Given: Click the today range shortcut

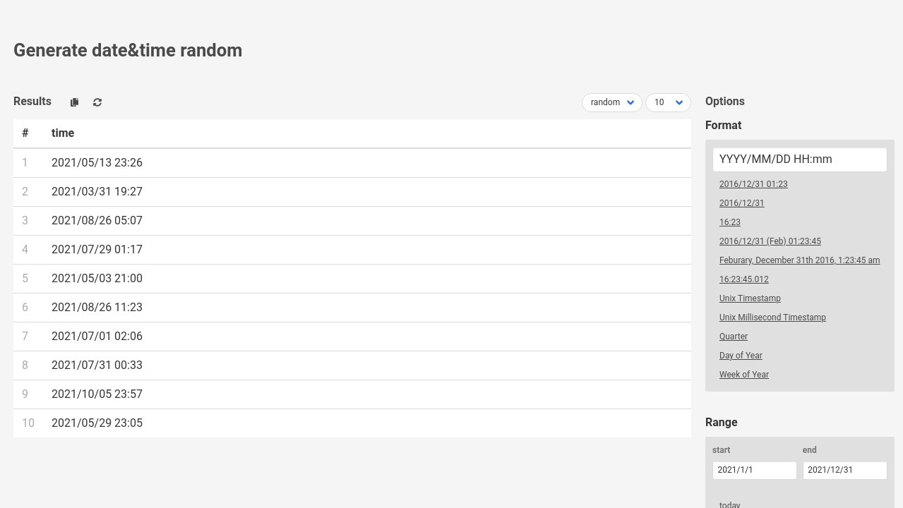Looking at the screenshot, I should click(730, 504).
